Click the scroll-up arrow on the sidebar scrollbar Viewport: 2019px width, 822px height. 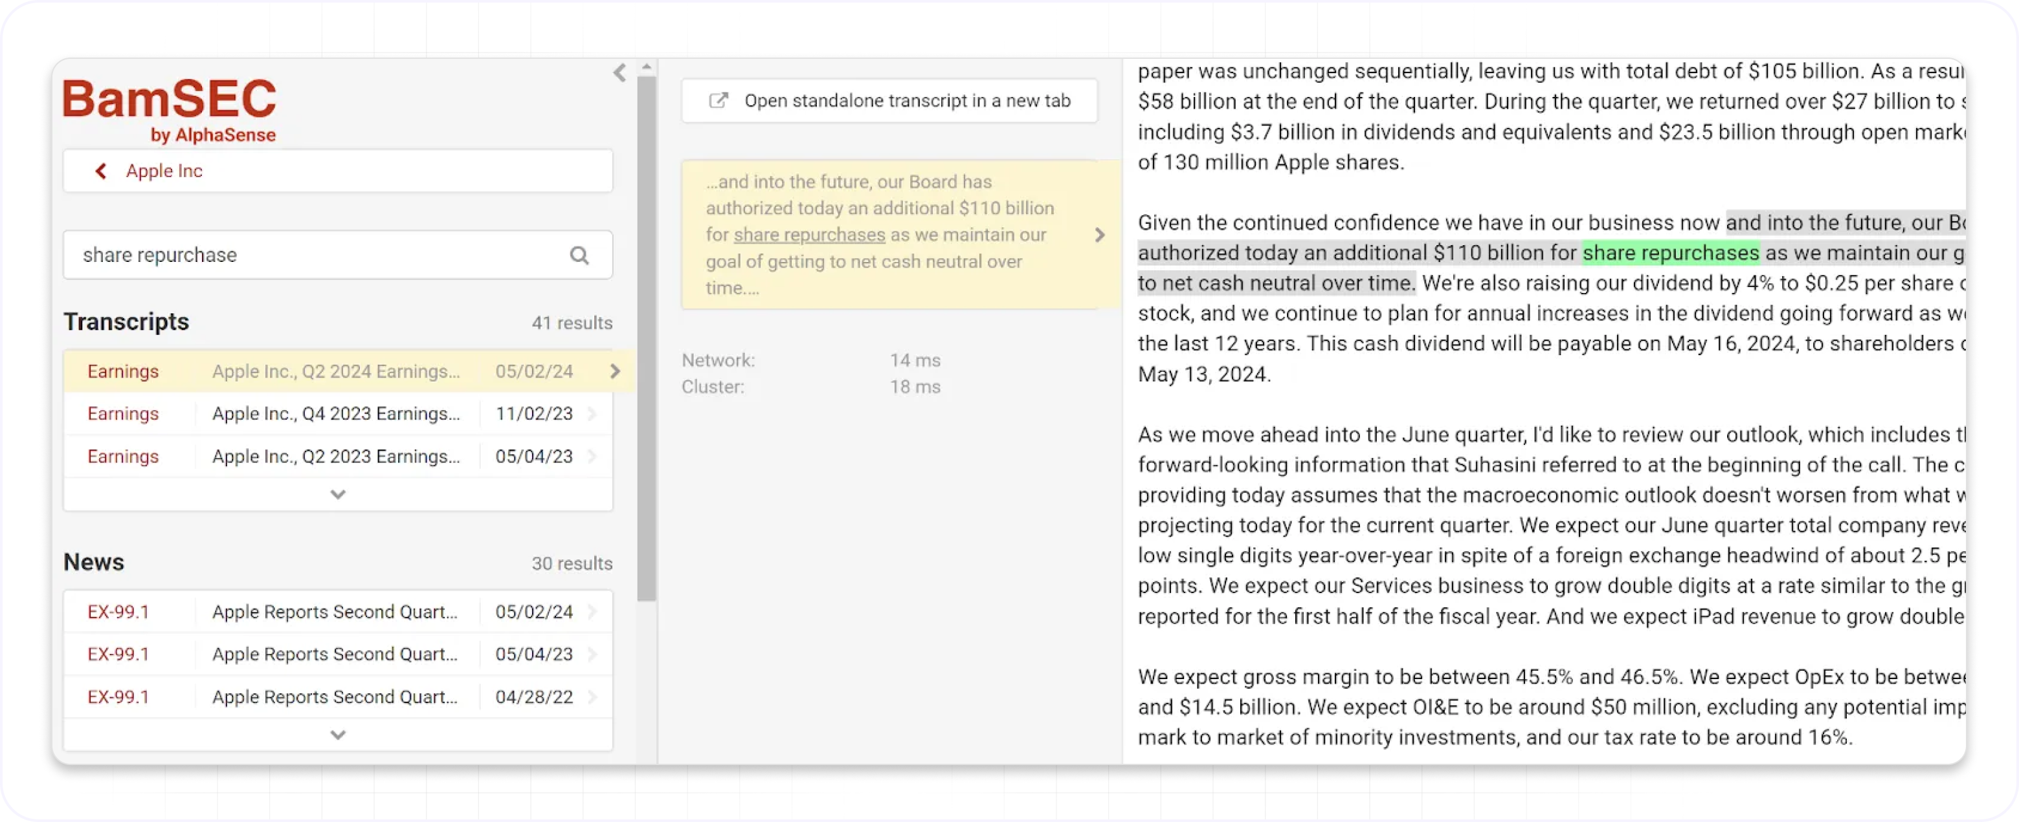coord(647,67)
